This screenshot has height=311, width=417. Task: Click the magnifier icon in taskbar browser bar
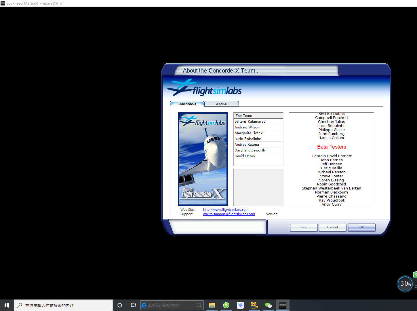(x=199, y=305)
